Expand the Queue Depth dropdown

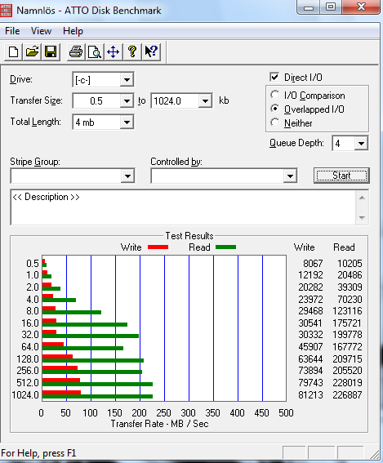361,144
